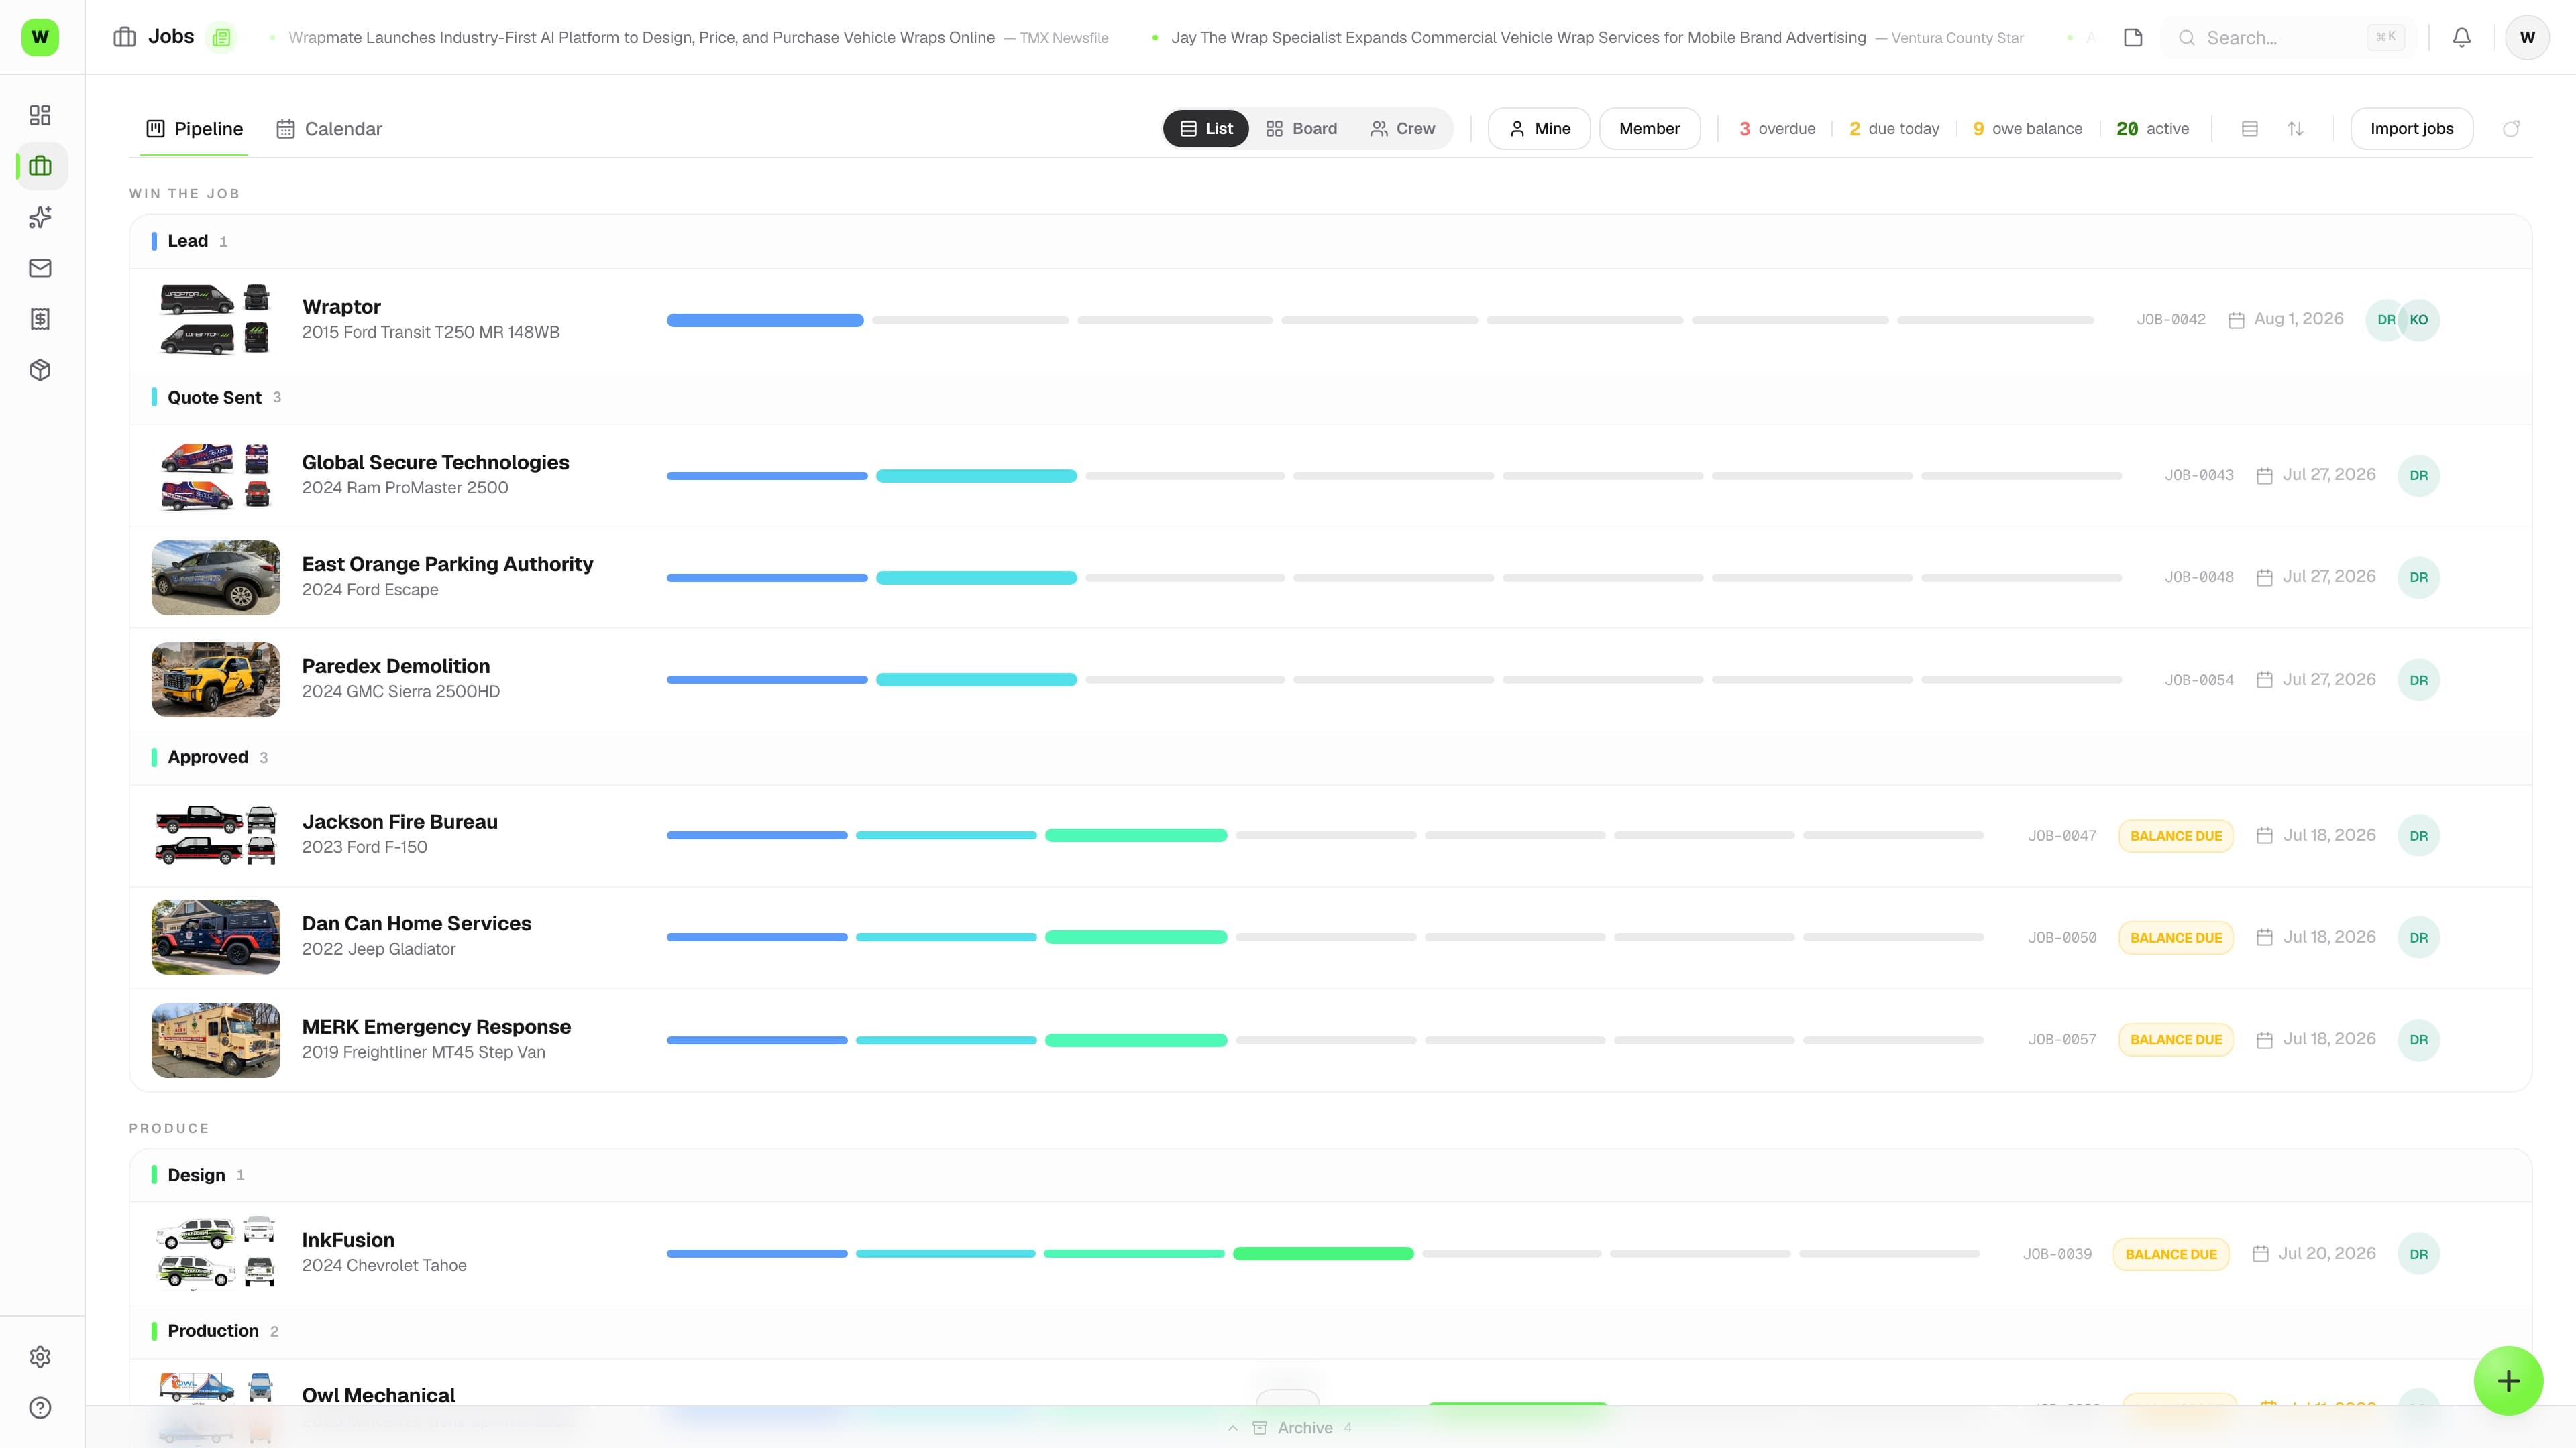Toggle the green news feed icon beside Jobs
This screenshot has width=2576, height=1448.
(x=221, y=37)
